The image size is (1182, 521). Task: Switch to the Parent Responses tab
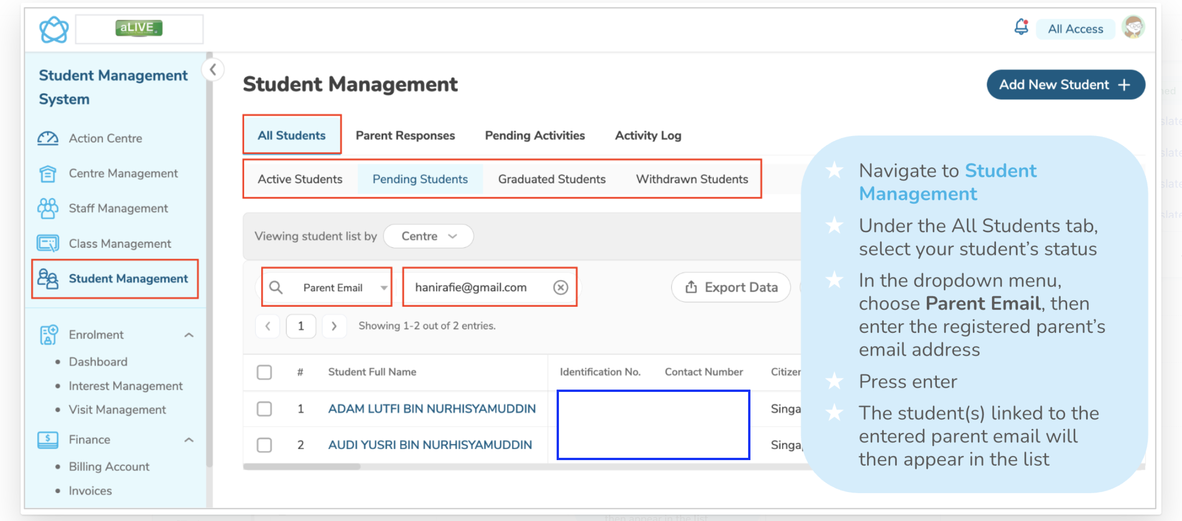405,136
